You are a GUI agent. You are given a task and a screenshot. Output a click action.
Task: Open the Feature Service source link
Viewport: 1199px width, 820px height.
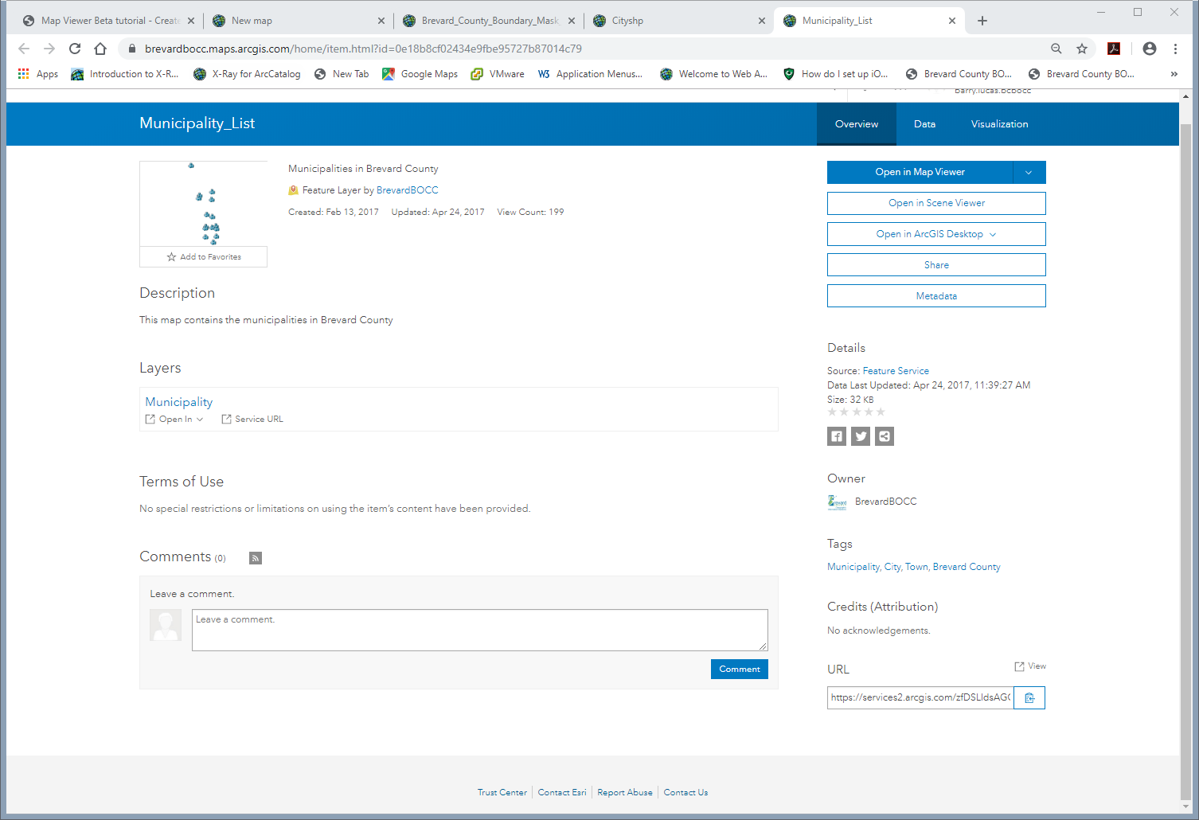pyautogui.click(x=896, y=371)
